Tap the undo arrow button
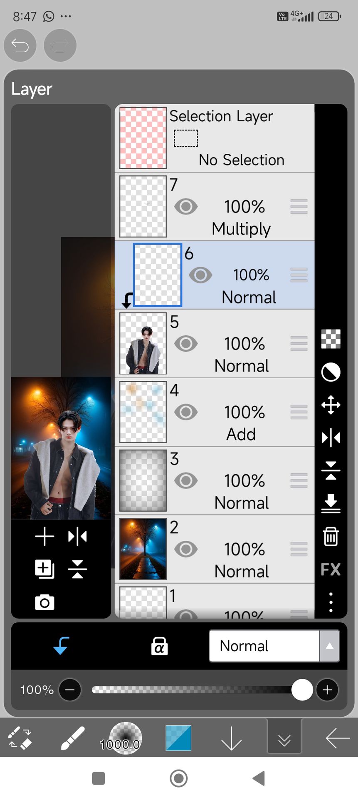The width and height of the screenshot is (358, 800). [x=20, y=45]
